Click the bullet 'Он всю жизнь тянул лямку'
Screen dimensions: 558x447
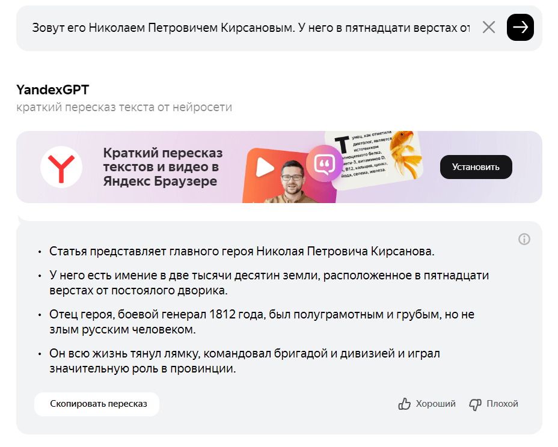(x=245, y=361)
